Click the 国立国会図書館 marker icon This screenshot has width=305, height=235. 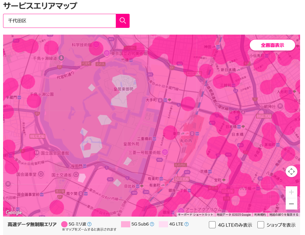[x=37, y=153]
